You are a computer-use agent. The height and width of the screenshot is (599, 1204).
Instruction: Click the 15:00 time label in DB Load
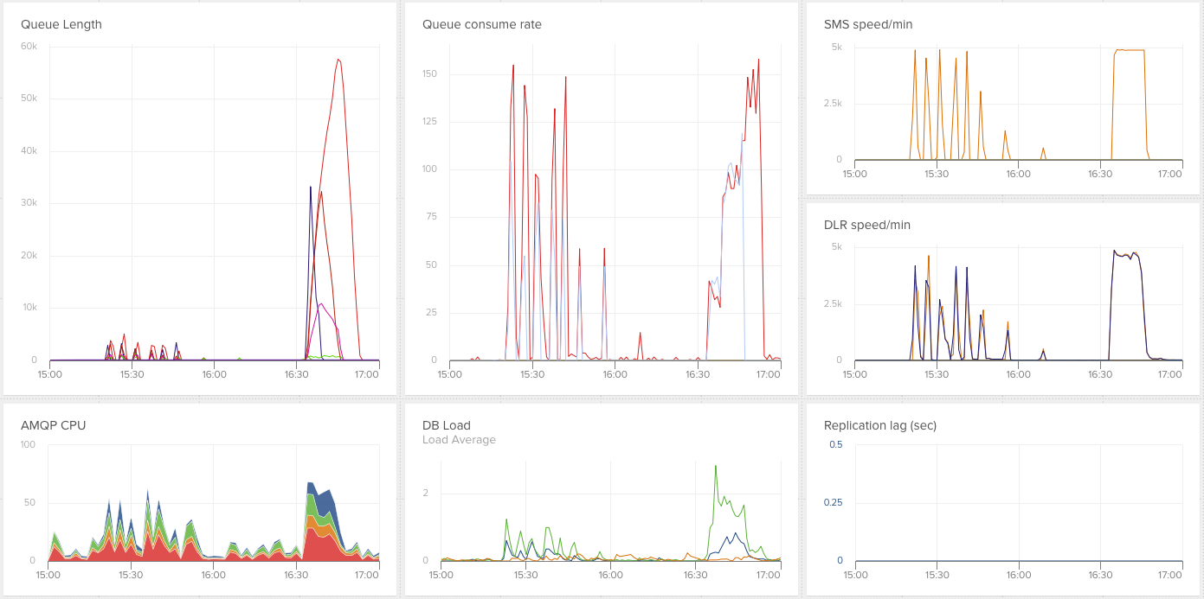(x=441, y=575)
